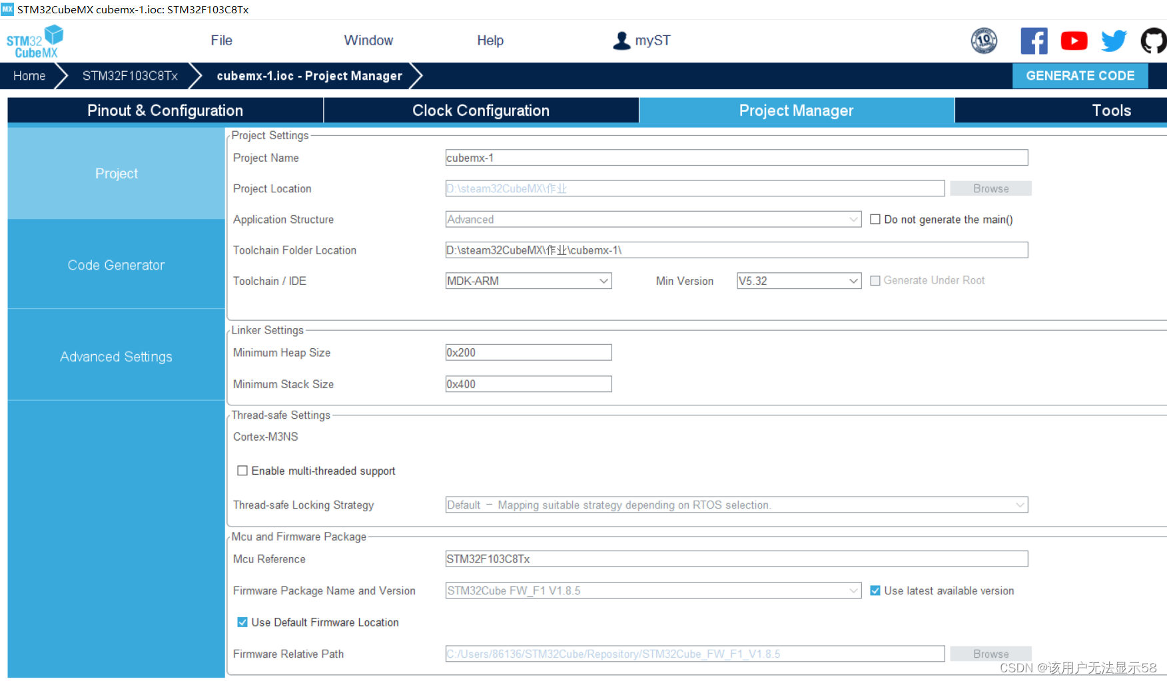Open the Code Generator side section
1167x681 pixels.
pyautogui.click(x=117, y=265)
